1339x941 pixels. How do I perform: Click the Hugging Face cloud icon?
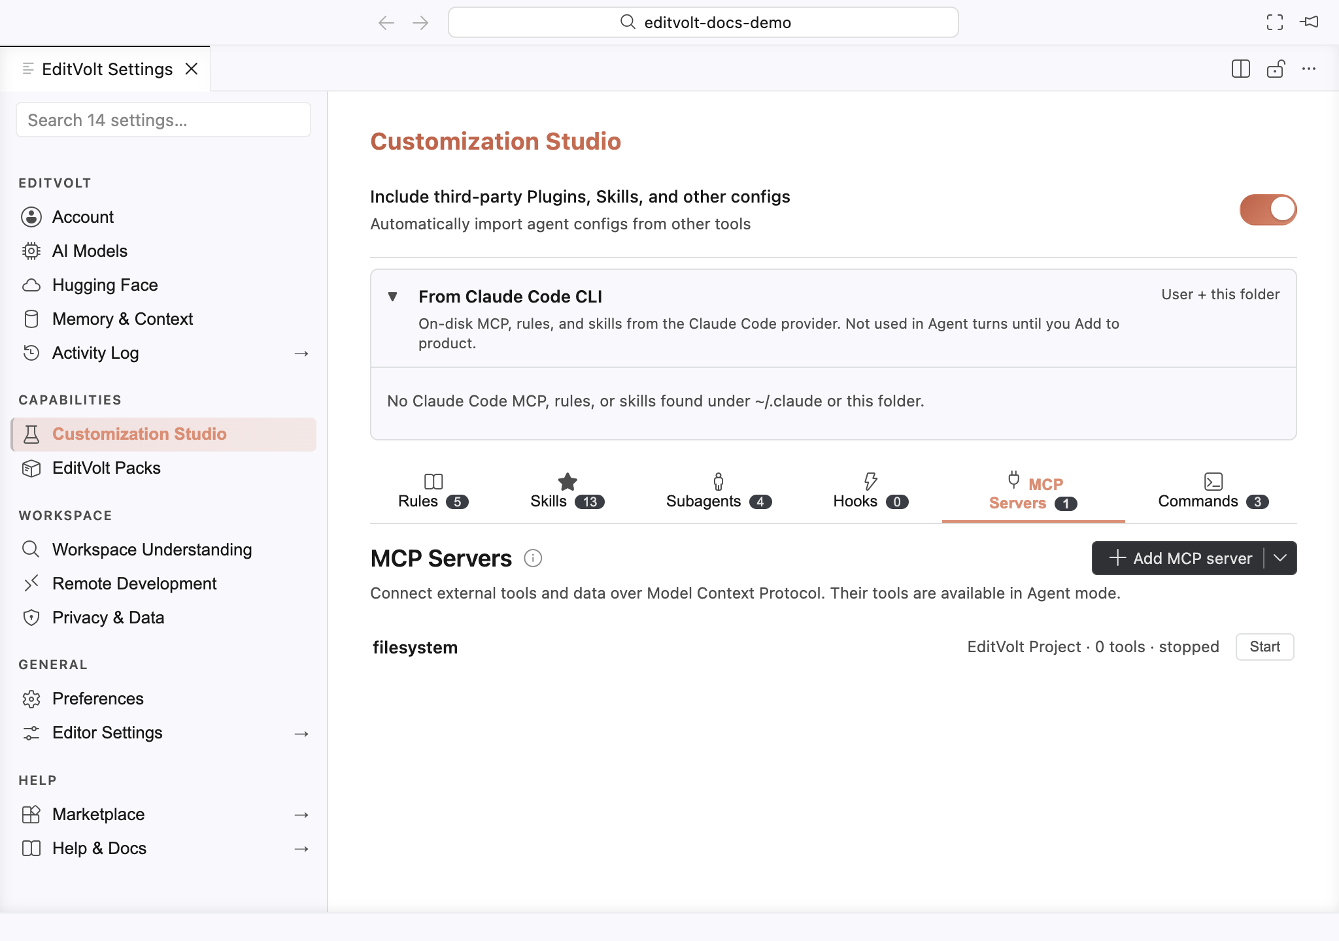(x=31, y=285)
